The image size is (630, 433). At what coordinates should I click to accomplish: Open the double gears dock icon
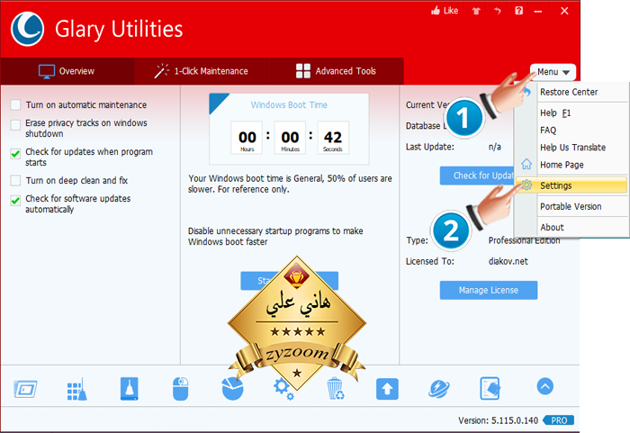click(x=283, y=389)
